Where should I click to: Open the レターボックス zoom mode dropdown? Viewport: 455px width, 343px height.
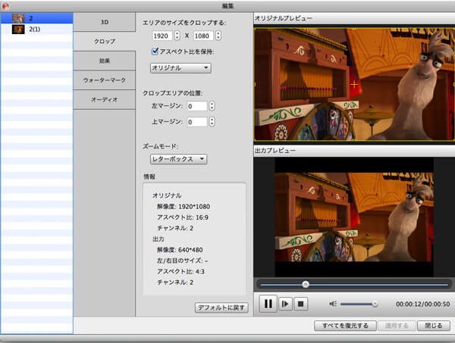[178, 159]
